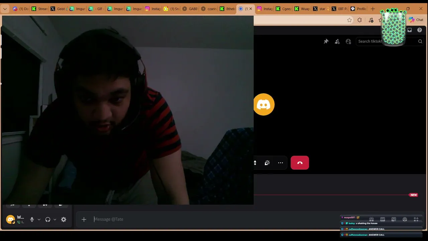This screenshot has height=241, width=428.
Task: Expand the microphone input options chevron
Action: 39,220
